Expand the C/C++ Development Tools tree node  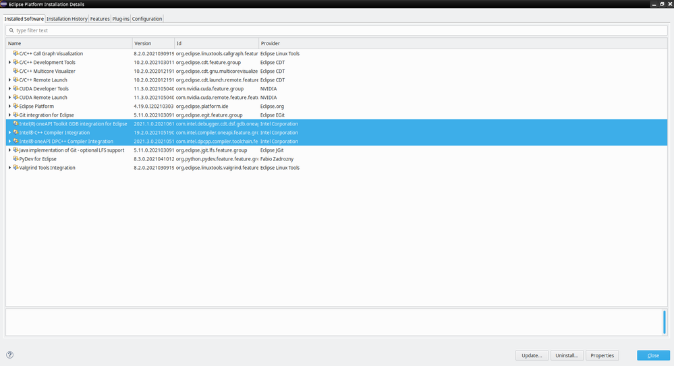9,62
